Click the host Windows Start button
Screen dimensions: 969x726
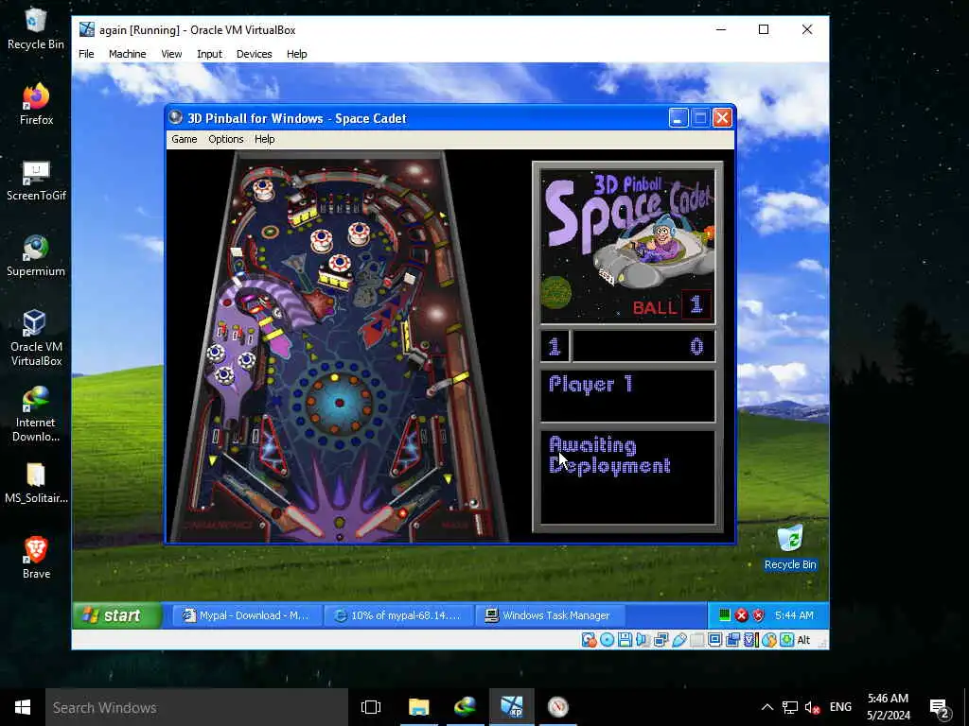[23, 707]
